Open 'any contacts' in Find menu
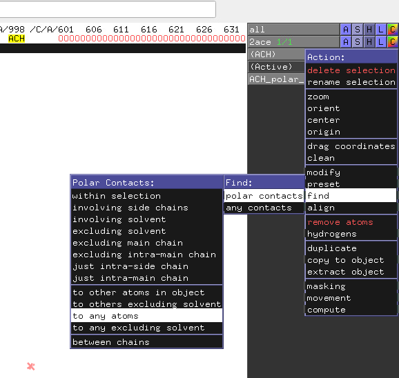 (x=264, y=208)
